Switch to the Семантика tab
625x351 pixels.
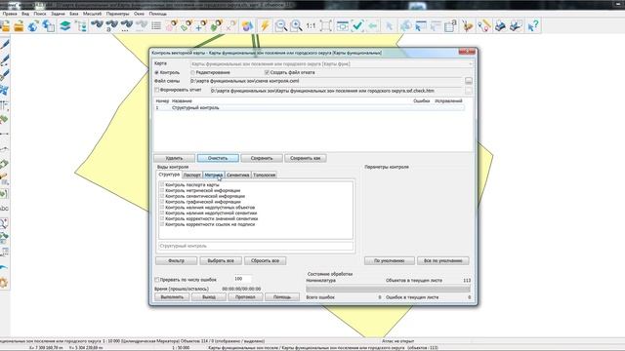(x=237, y=175)
